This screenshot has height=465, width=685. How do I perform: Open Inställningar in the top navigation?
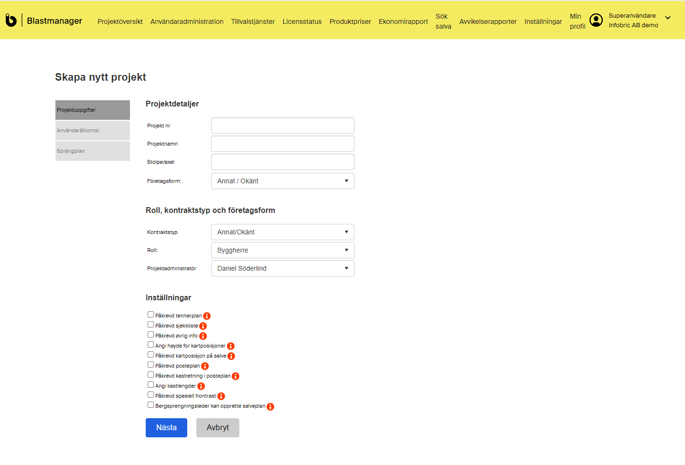543,21
